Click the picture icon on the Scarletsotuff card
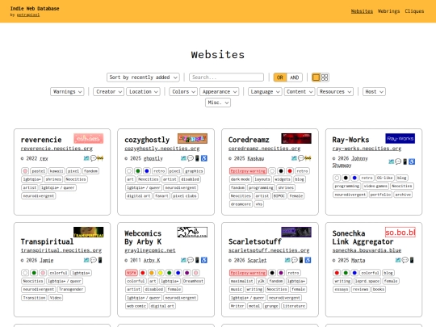This screenshot has width=436, height=327. click(287, 260)
